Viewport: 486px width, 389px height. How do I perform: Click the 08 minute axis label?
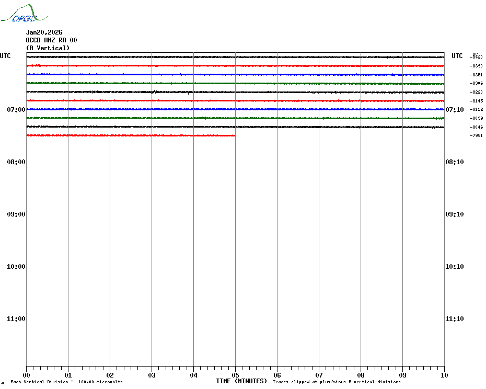[361, 375]
